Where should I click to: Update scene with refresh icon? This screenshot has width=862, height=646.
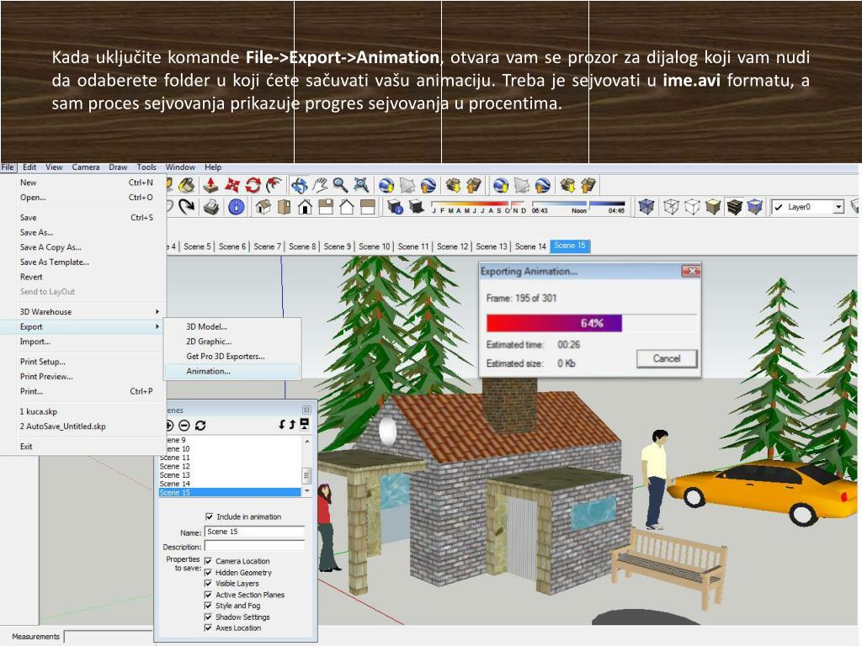[200, 425]
